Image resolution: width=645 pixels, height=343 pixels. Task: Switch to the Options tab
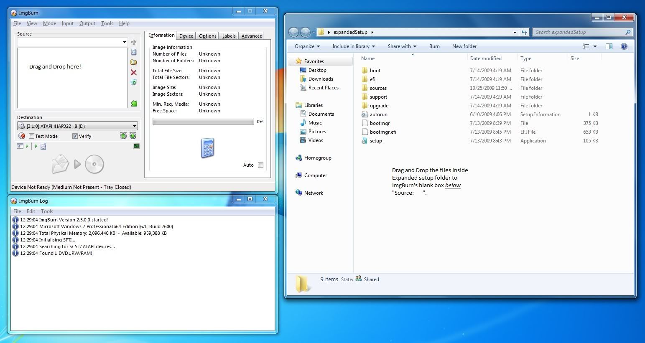point(208,36)
